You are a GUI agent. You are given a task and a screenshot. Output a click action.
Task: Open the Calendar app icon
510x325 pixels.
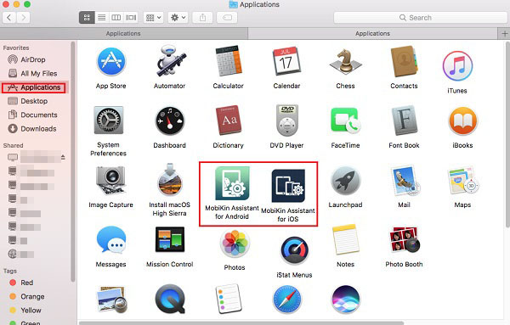click(286, 62)
